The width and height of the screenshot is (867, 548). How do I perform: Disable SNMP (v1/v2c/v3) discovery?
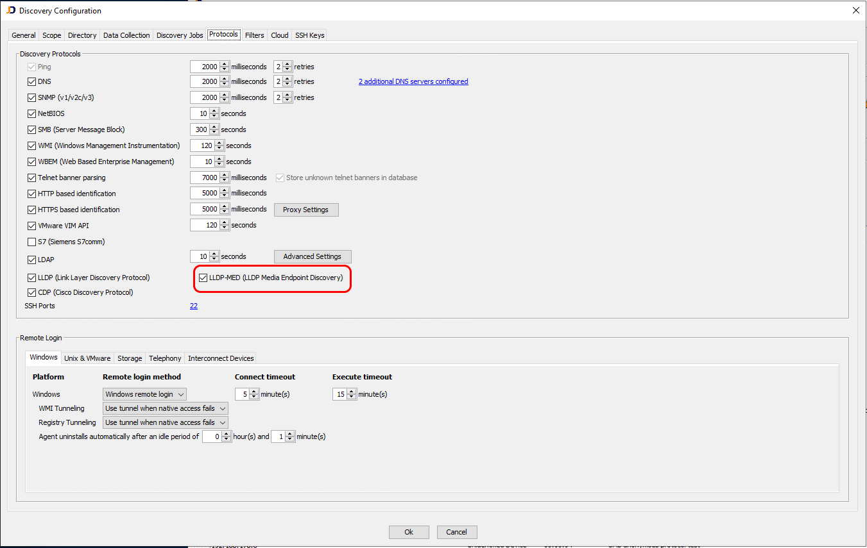[x=31, y=97]
